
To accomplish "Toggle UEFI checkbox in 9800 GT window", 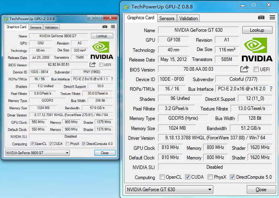I will pyautogui.click(x=101, y=65).
